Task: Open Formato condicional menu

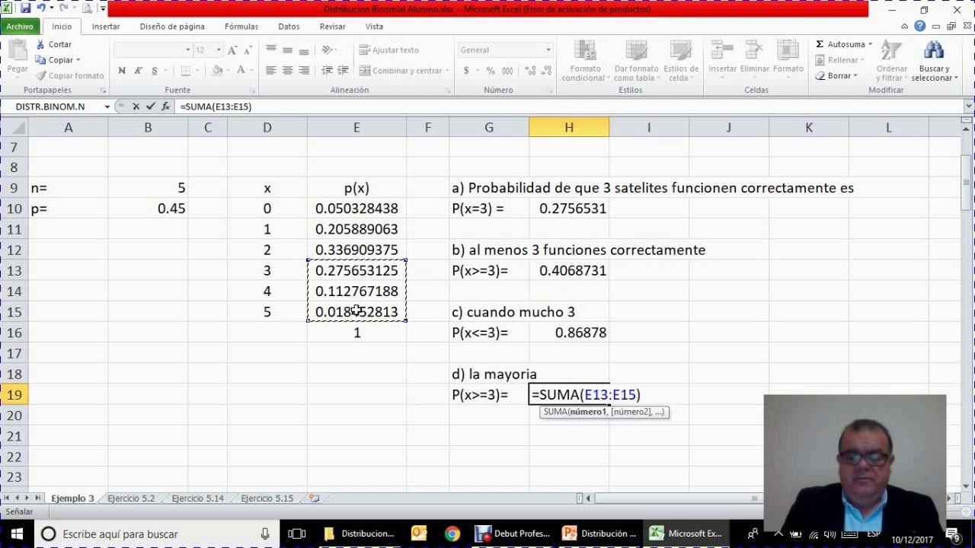Action: tap(583, 61)
